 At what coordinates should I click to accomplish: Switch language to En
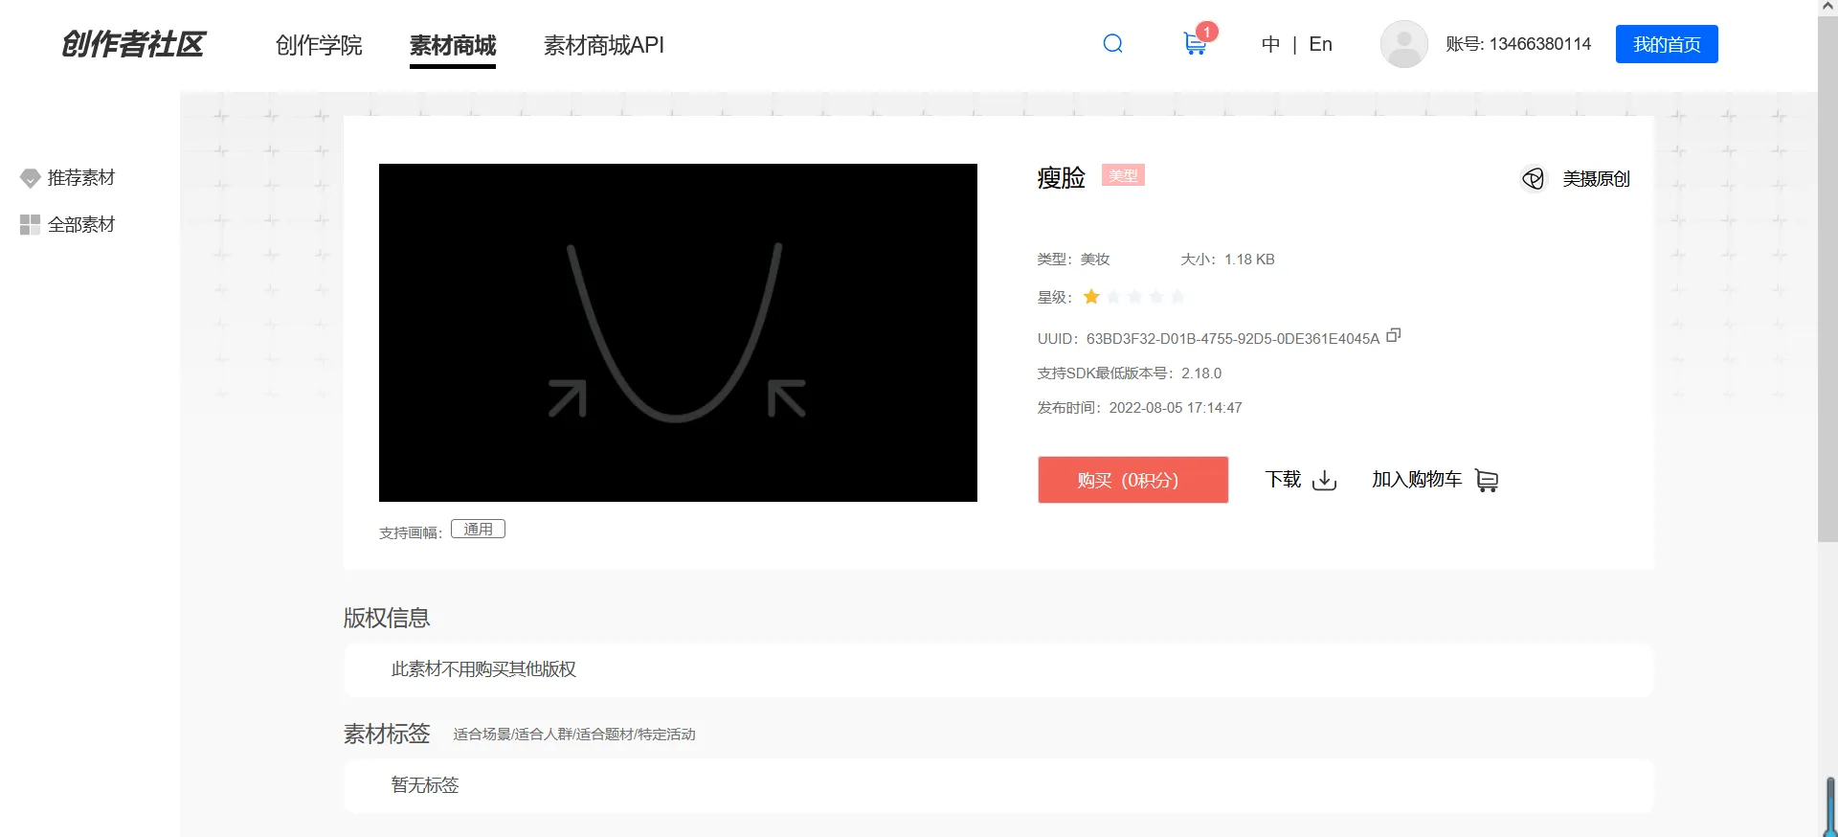pos(1320,44)
